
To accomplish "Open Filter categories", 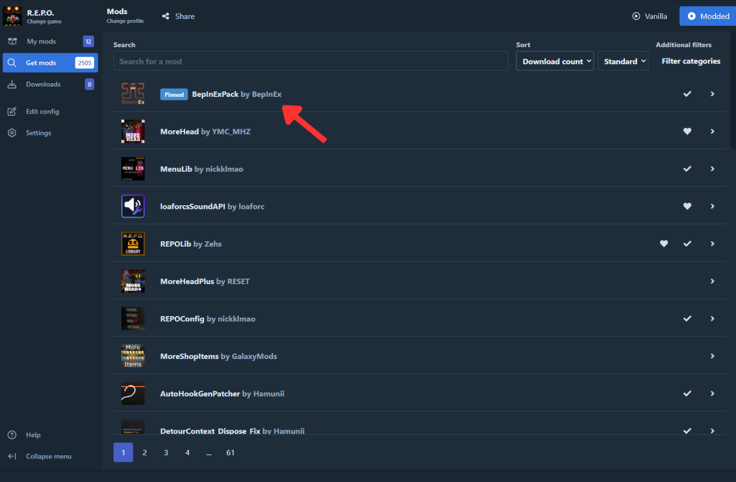I will [691, 61].
